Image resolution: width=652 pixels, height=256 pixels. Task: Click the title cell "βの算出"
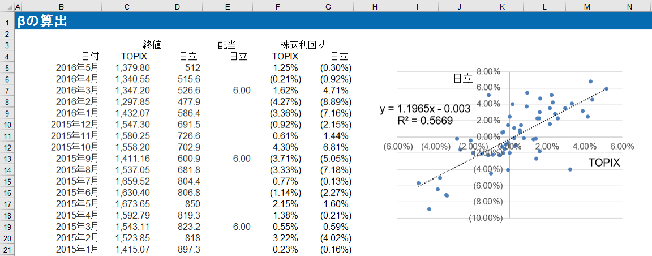click(42, 22)
